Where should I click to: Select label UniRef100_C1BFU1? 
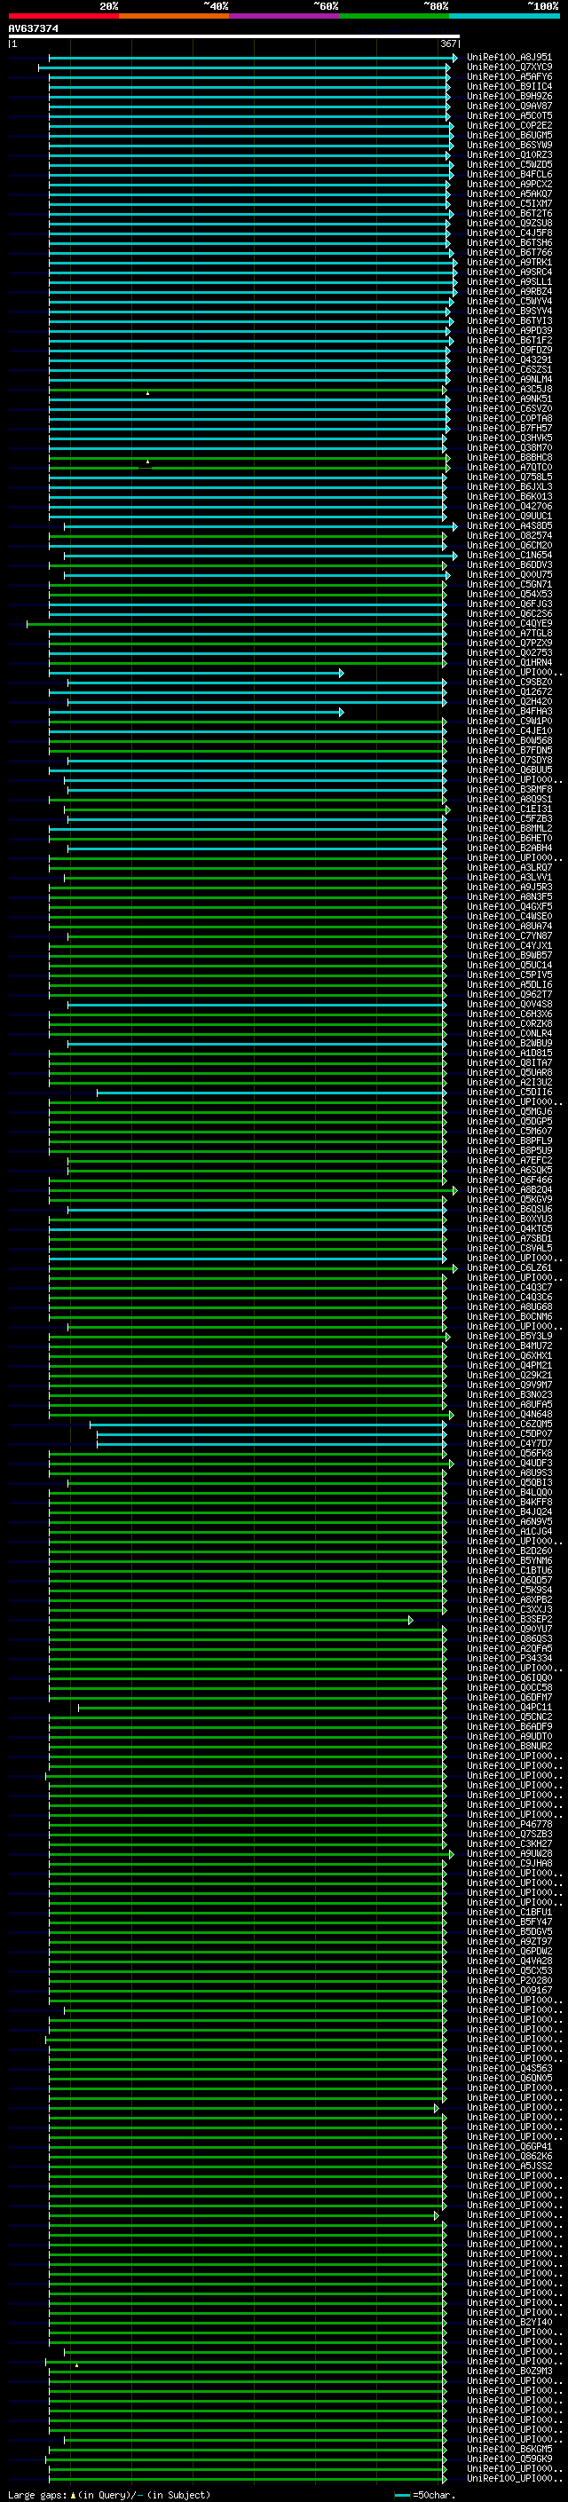click(509, 1912)
